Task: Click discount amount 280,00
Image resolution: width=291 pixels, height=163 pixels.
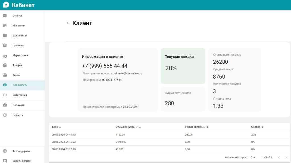Action: point(189,134)
